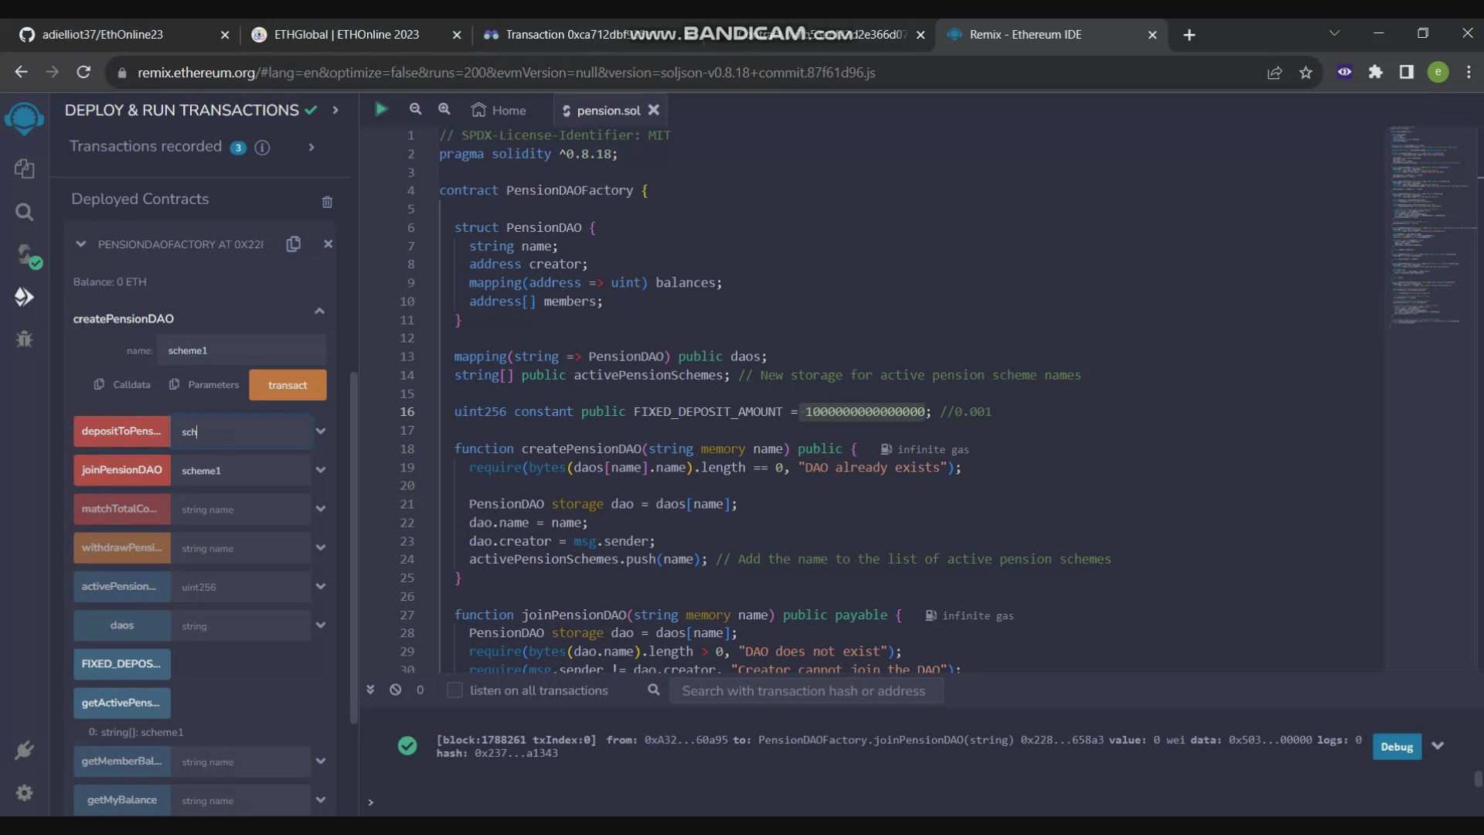Open the File explorer sidebar icon
Viewport: 1484px width, 835px height.
tap(24, 168)
